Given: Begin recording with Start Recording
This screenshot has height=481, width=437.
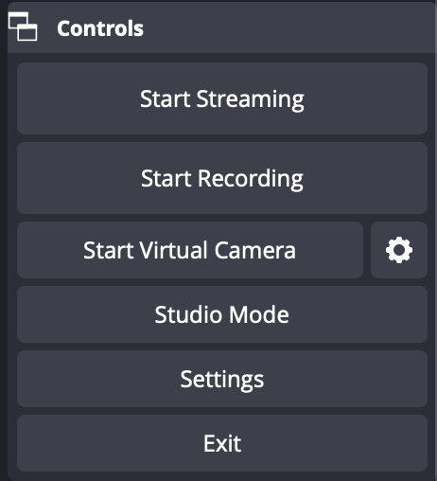Looking at the screenshot, I should (222, 178).
